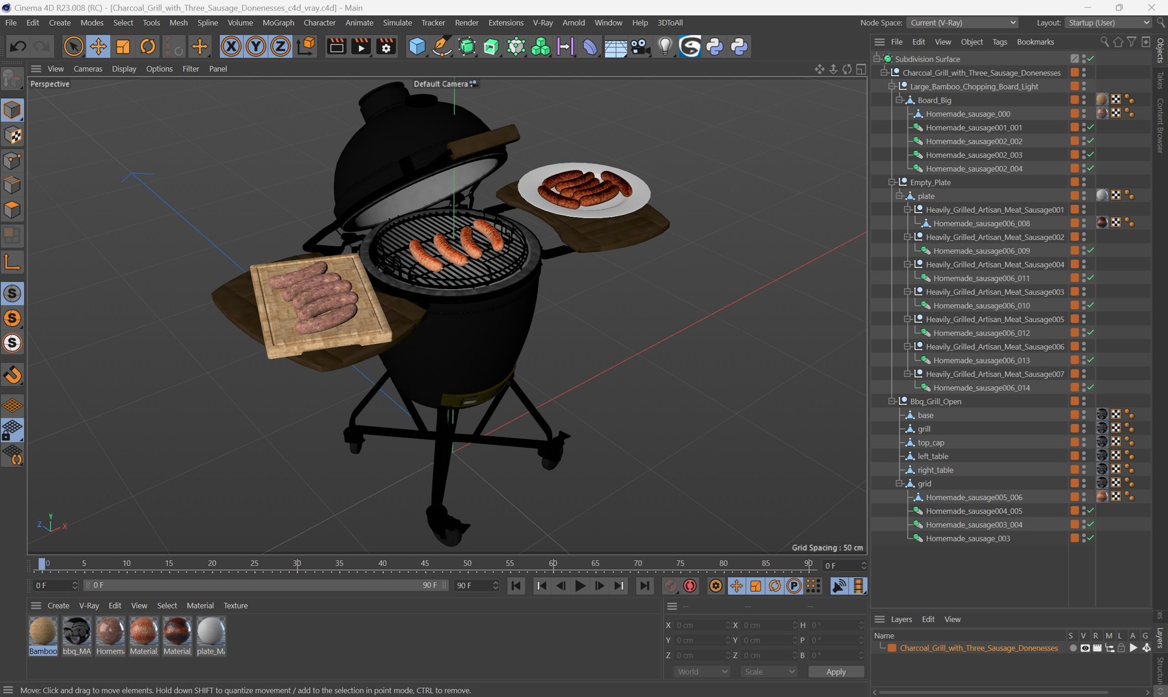Open the Object Manager Tags menu

(x=1000, y=42)
